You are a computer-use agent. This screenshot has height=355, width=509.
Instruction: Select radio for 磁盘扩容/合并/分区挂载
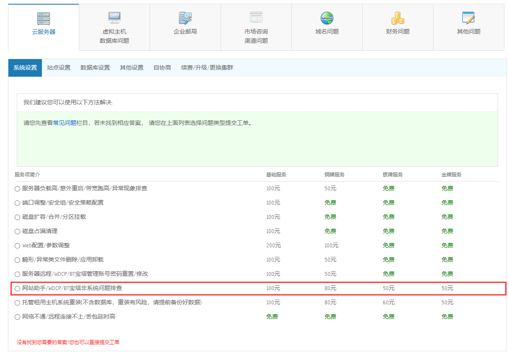17,218
